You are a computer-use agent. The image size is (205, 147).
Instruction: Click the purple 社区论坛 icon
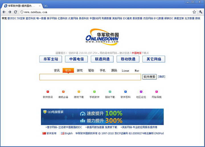pyautogui.click(x=141, y=92)
